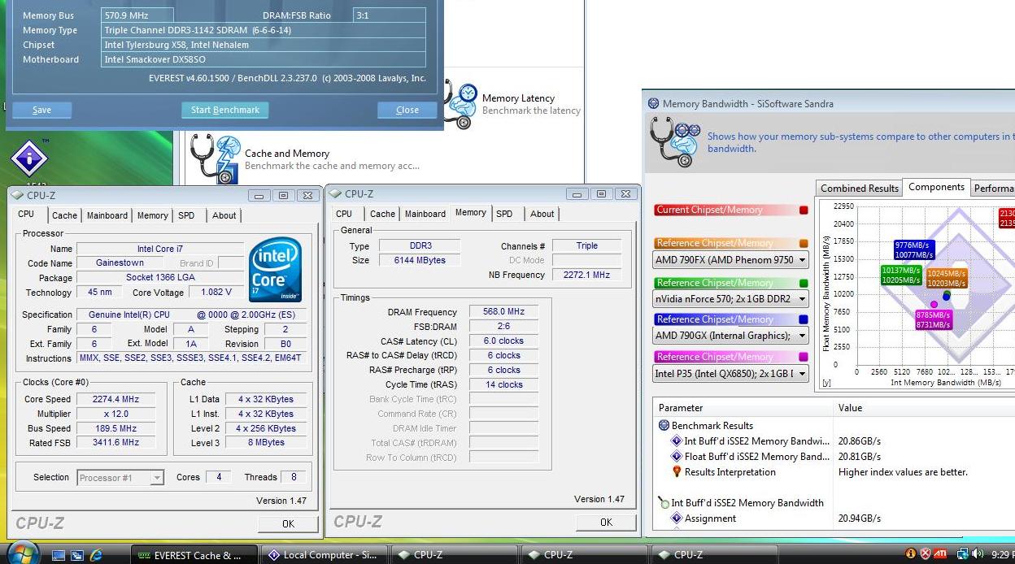This screenshot has height=564, width=1015.
Task: Click the orange security alert tray icon
Action: pyautogui.click(x=910, y=555)
